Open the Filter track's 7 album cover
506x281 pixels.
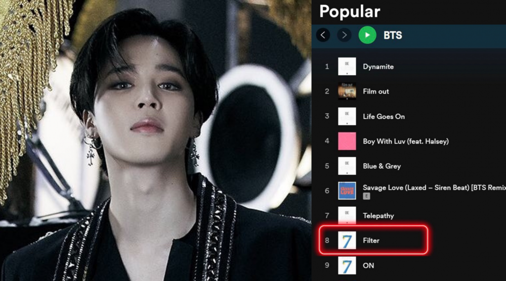click(347, 241)
